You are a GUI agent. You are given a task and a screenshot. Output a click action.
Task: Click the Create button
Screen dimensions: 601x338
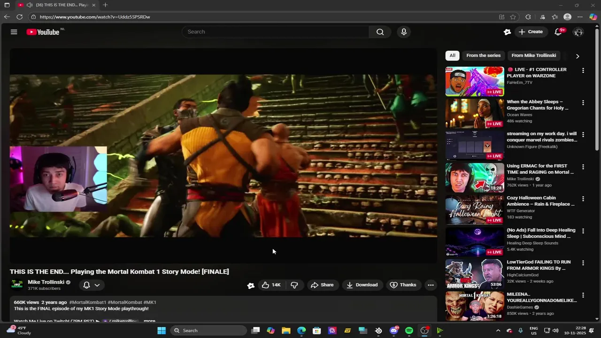tap(531, 32)
